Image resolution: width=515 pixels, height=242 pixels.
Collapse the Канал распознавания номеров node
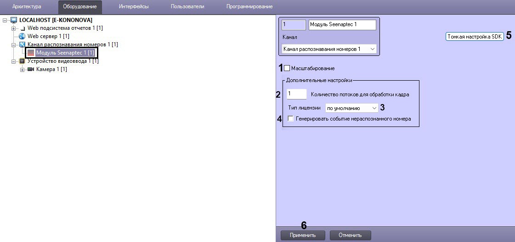(x=13, y=44)
